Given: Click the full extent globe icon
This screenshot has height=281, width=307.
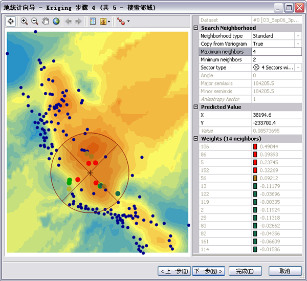Looking at the screenshot, I should [56, 21].
